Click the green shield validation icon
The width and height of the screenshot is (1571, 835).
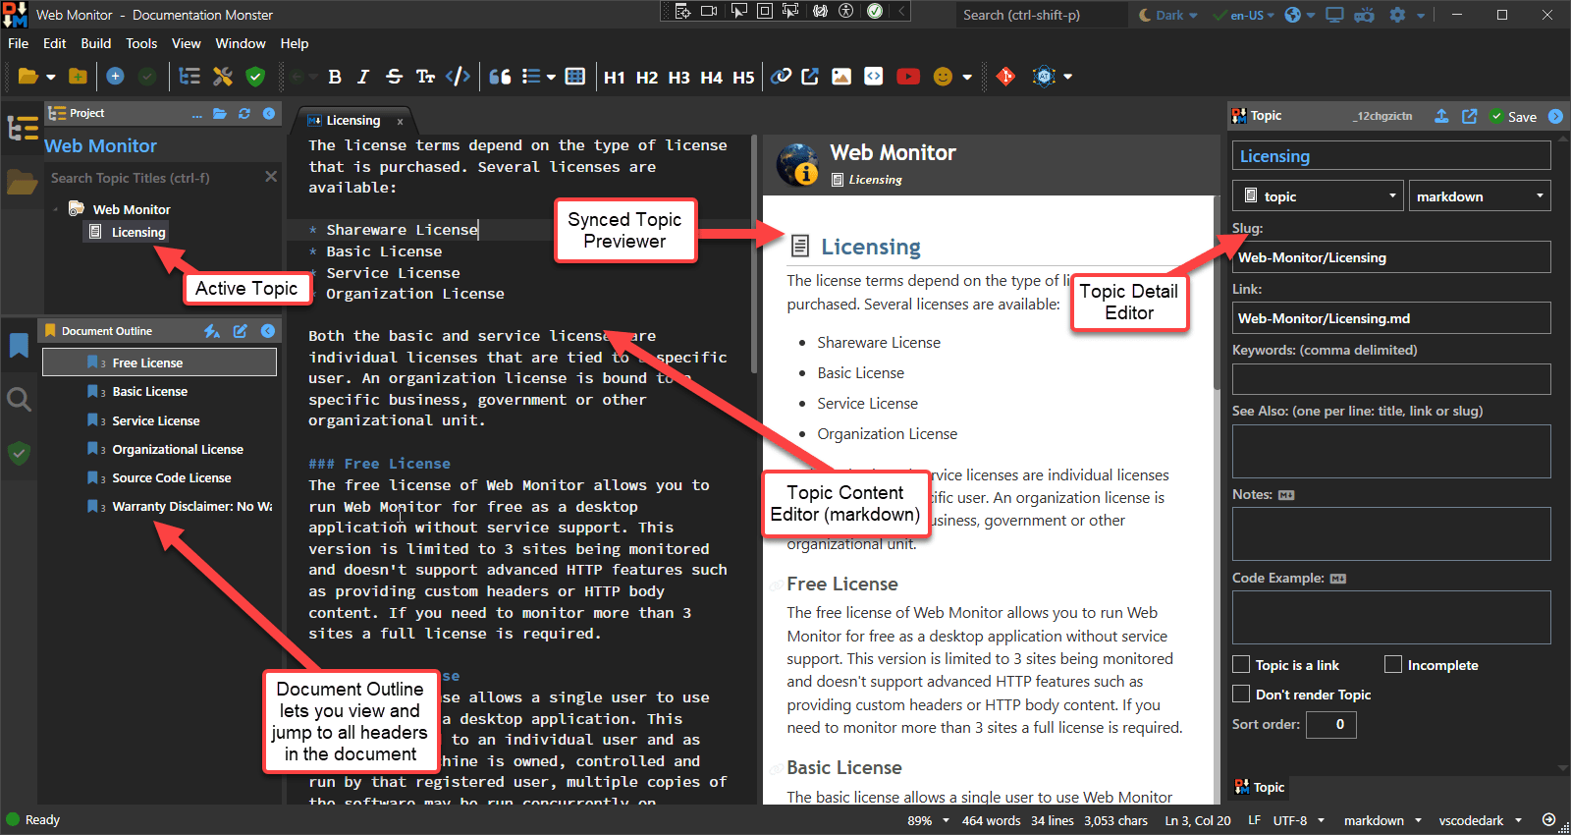[255, 77]
